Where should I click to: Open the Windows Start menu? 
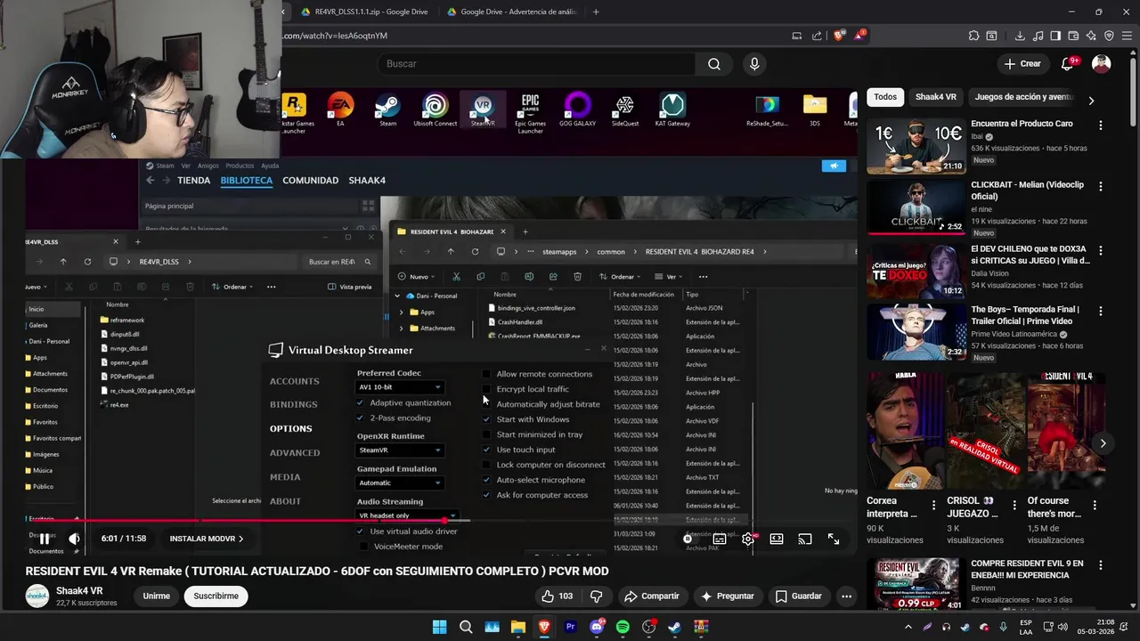point(440,627)
